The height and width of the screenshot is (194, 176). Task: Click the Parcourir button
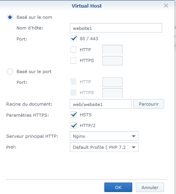[x=148, y=104]
